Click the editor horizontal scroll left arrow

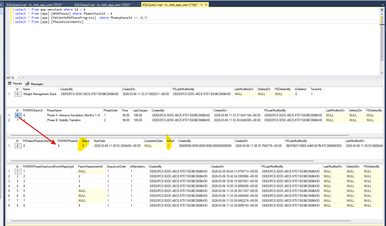click(x=23, y=77)
